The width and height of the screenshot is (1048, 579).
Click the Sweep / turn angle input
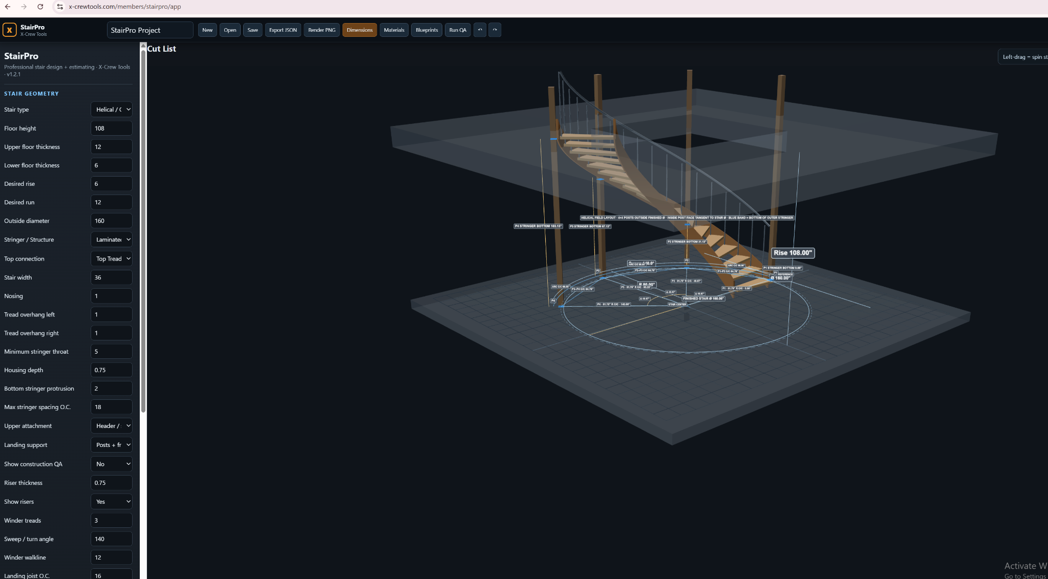(x=112, y=539)
